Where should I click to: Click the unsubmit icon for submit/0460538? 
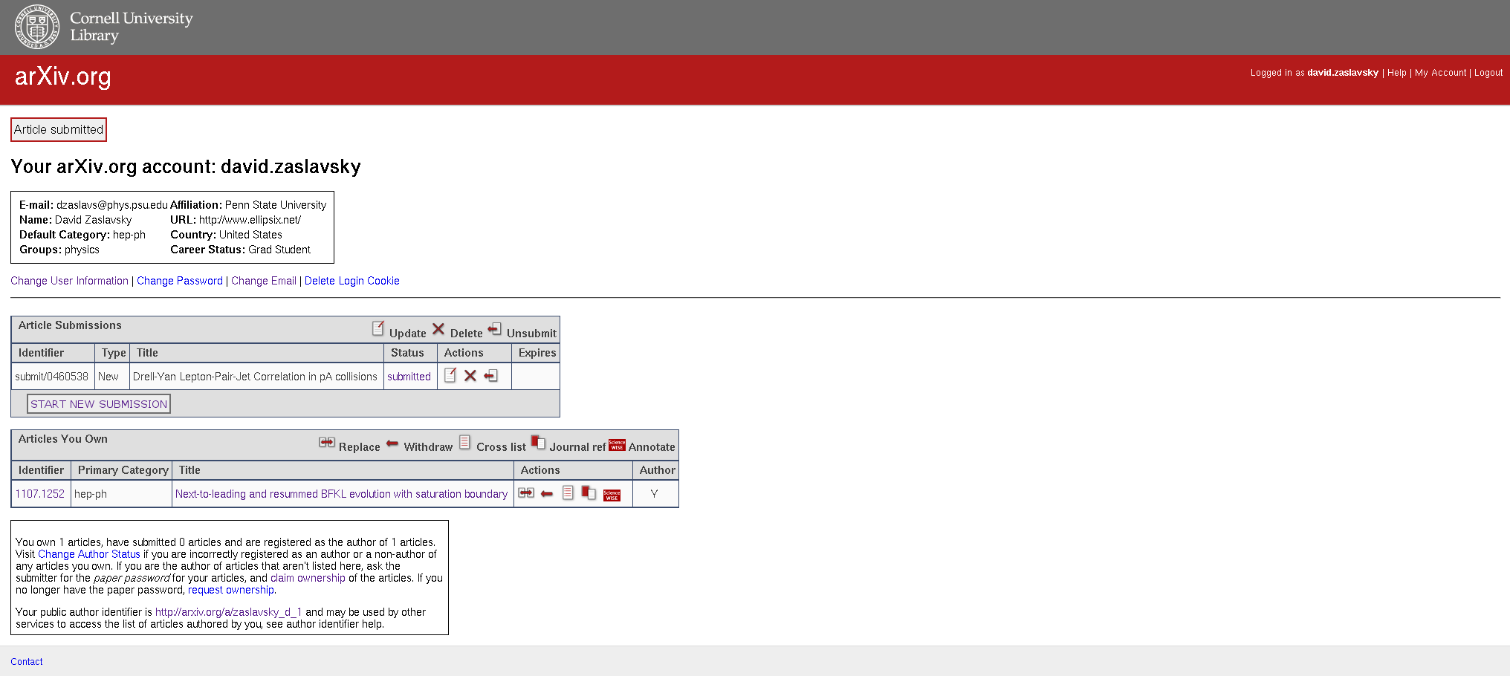point(490,376)
